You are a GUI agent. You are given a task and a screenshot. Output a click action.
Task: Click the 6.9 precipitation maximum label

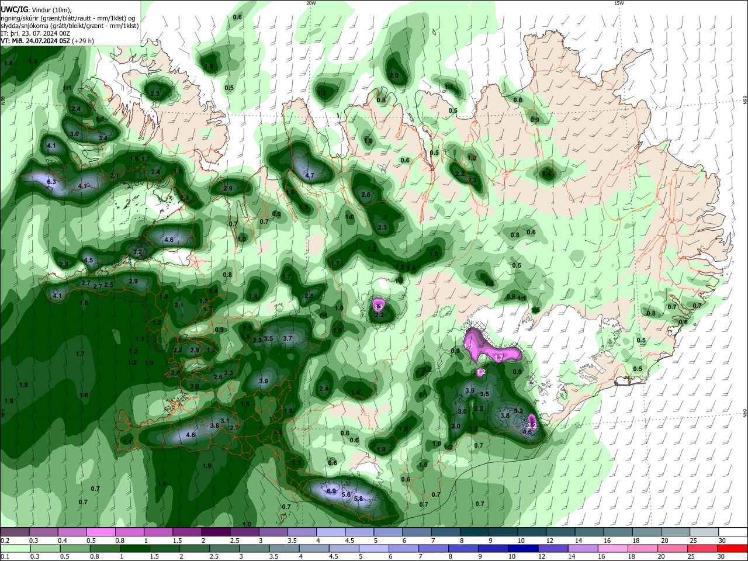[x=331, y=491]
